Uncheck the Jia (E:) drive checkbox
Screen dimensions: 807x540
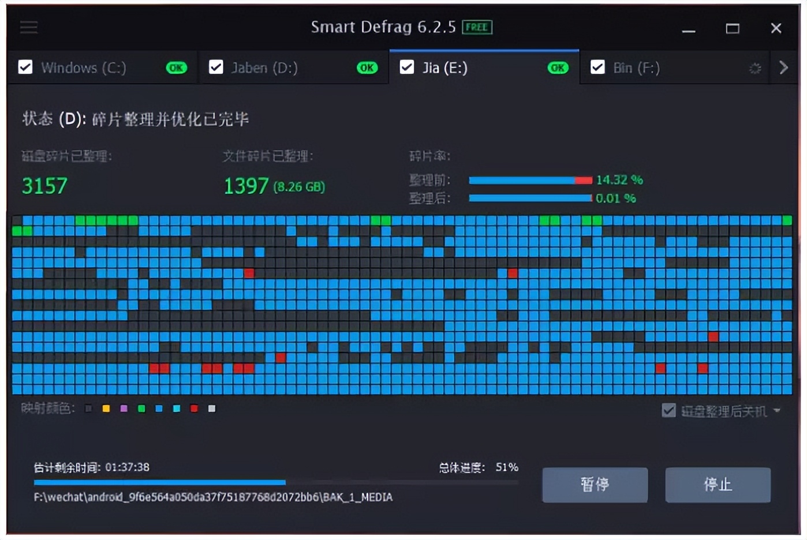click(407, 67)
